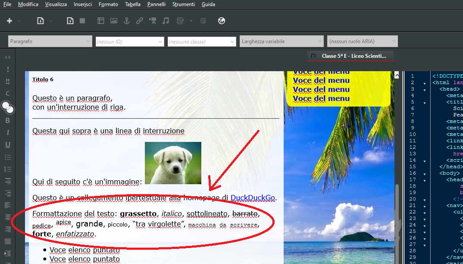Screen dimensions: 463x264
Task: Toggle underline formatting in left sidebar
Action: pos(7,145)
